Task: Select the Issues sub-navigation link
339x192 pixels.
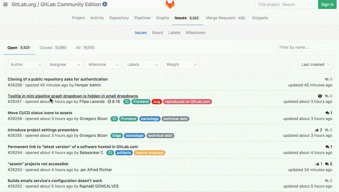Action: [x=140, y=33]
